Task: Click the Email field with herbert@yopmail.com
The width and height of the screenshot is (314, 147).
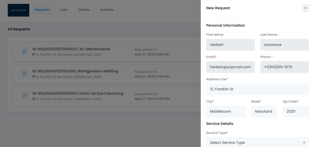Action: 230,67
